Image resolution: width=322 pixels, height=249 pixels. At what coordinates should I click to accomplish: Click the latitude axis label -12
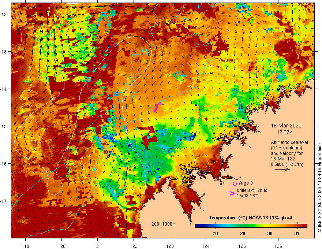(4, 14)
